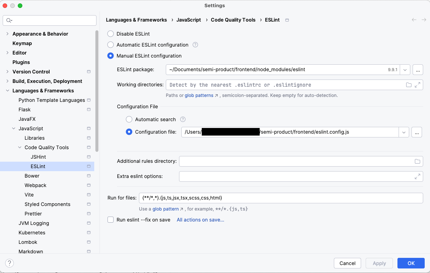Screen dimensions: 430x273
Task: Click the help icon next to Automatic ESLint configuration
Action: pos(195,45)
